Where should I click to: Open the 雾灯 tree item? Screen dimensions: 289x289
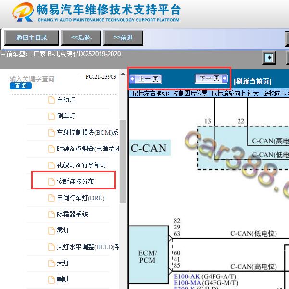tap(63, 230)
